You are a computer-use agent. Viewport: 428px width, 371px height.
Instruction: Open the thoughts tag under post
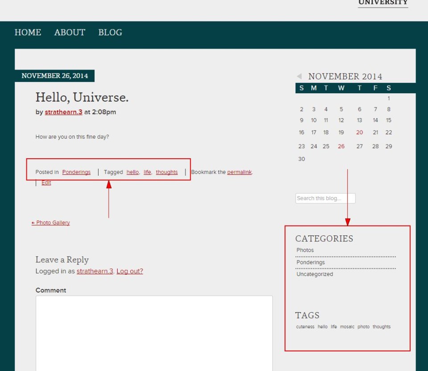click(x=167, y=172)
